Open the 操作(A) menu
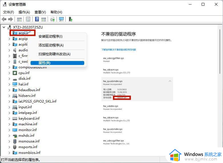Screen dimensions: 223x163 click(x=24, y=12)
